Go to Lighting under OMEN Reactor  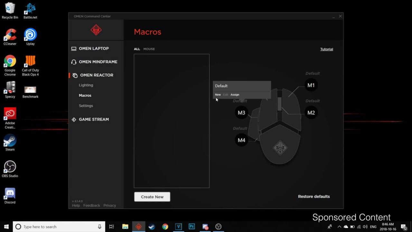point(86,85)
